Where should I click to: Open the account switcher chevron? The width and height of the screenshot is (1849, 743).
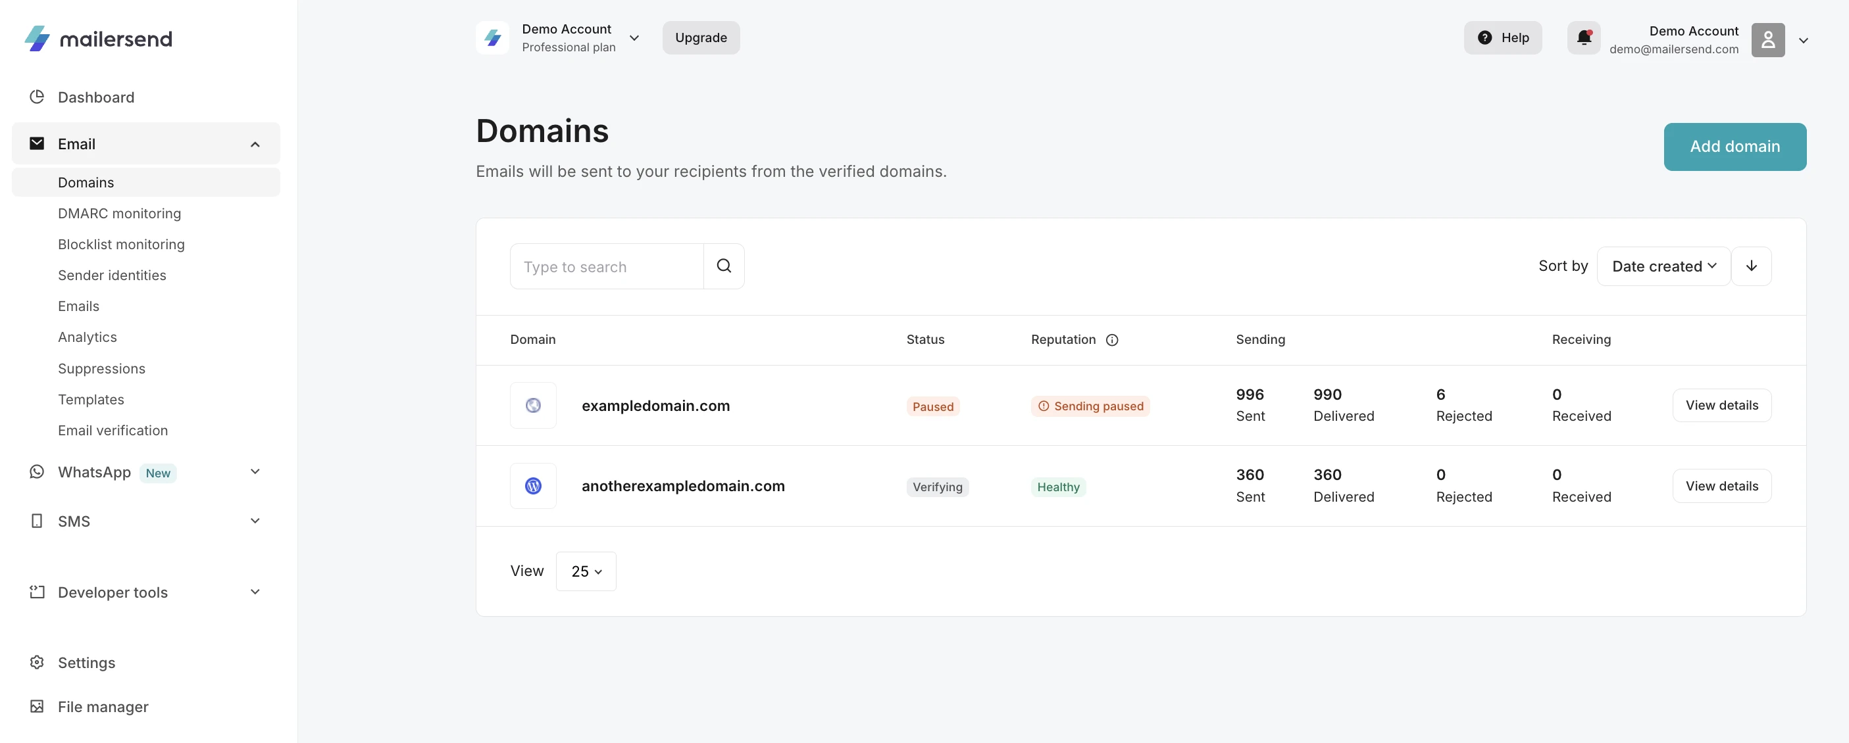click(634, 38)
